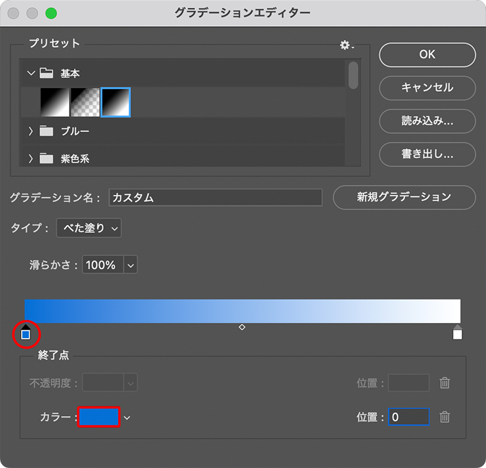Open the タイプ dropdown menu
Screen dimensions: 486x468
(x=89, y=228)
